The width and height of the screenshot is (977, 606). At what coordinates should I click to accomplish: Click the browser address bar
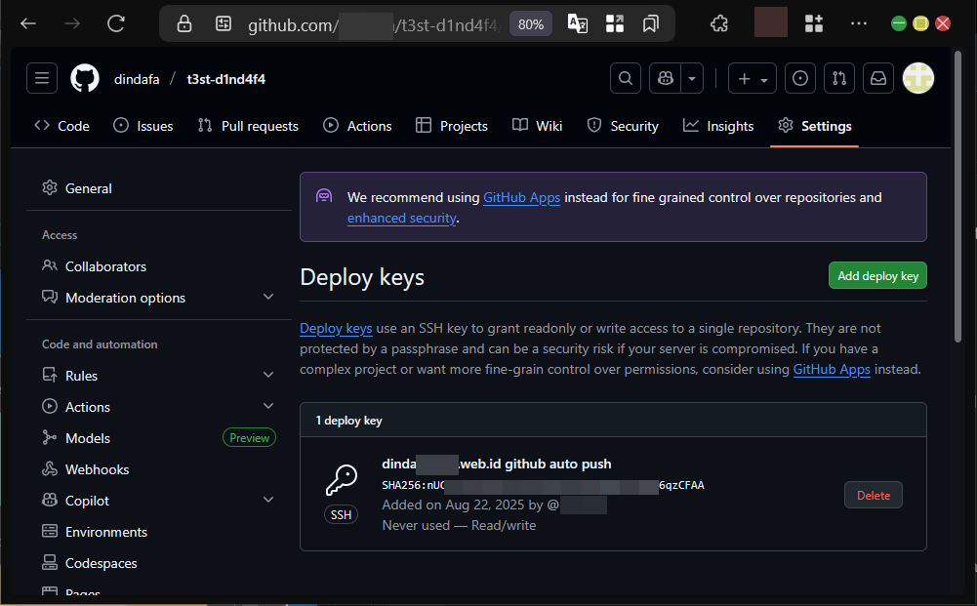point(371,23)
